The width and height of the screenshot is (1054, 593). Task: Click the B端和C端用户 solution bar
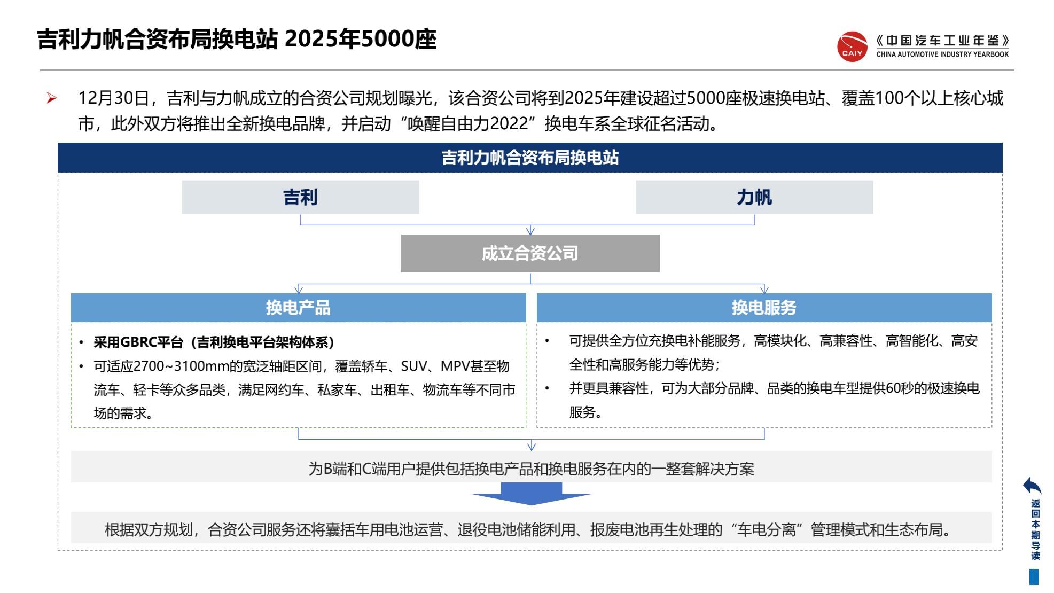tap(531, 469)
